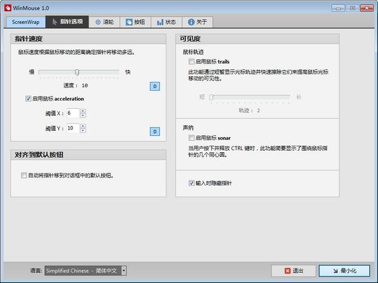Open the 滚轮 wheel tab
Image resolution: width=378 pixels, height=283 pixels.
[105, 22]
